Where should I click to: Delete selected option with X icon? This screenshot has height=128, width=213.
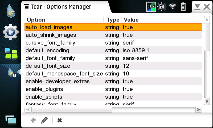(x=60, y=120)
